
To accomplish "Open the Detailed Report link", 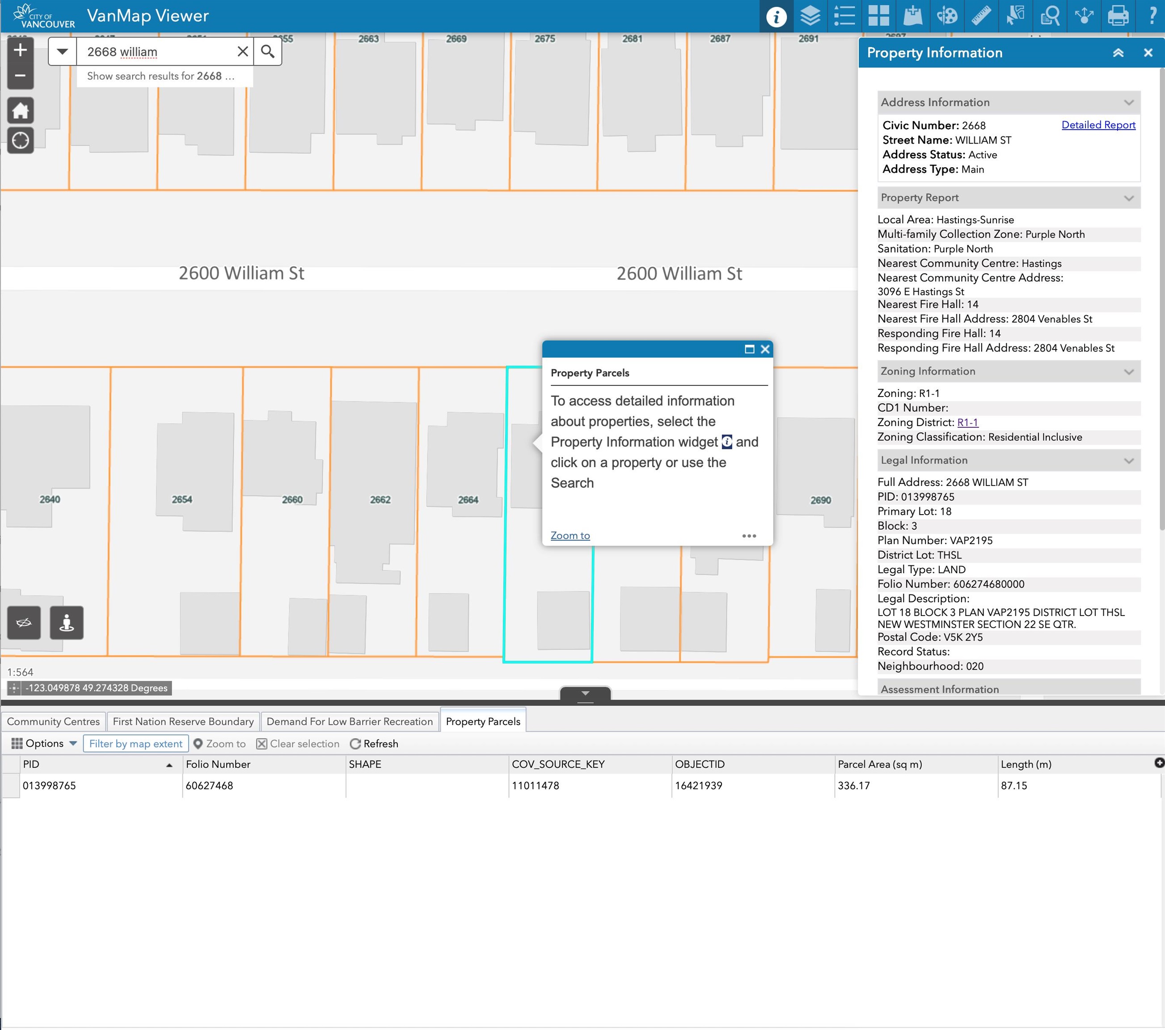I will 1098,125.
